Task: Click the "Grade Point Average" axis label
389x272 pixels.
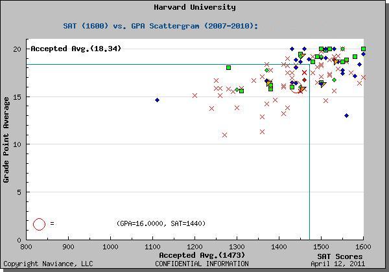Action: tap(6, 140)
